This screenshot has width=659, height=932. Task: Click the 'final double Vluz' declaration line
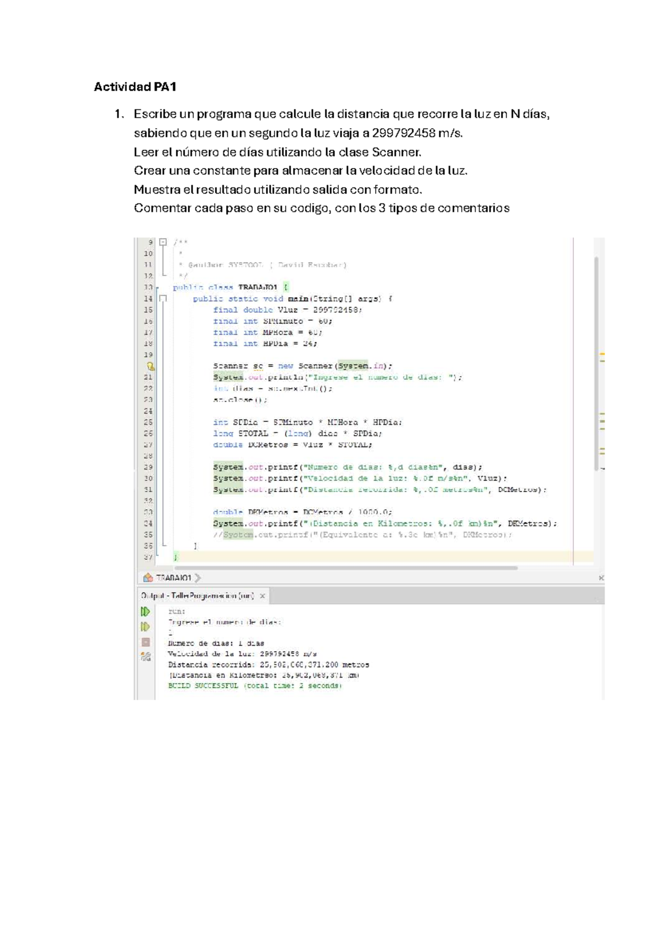point(288,310)
